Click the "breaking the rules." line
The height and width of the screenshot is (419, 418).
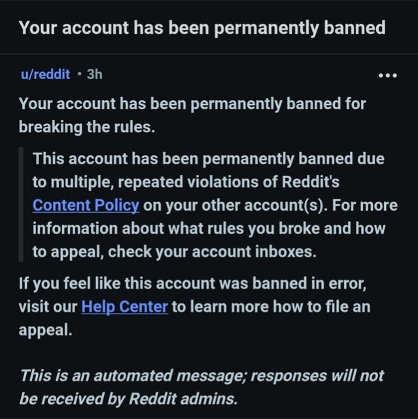[x=87, y=127]
